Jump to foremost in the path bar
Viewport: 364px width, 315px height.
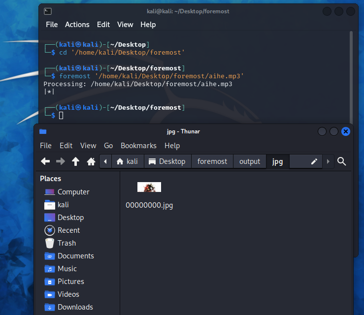212,161
